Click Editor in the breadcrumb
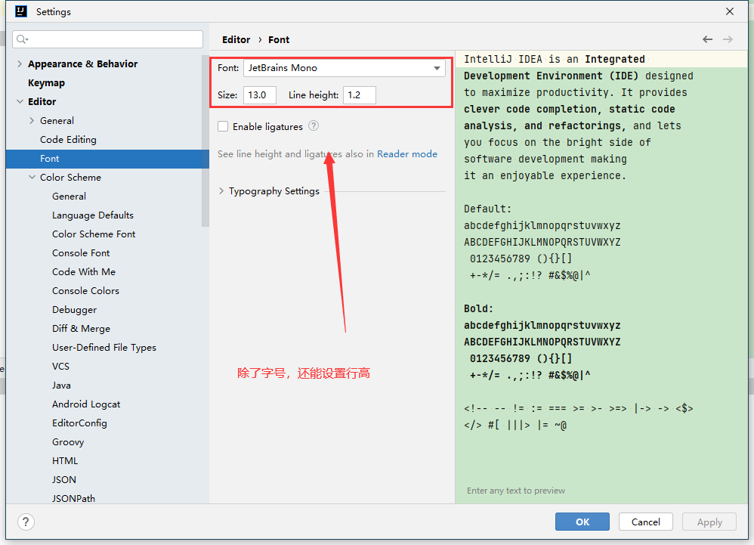This screenshot has width=754, height=545. 236,39
